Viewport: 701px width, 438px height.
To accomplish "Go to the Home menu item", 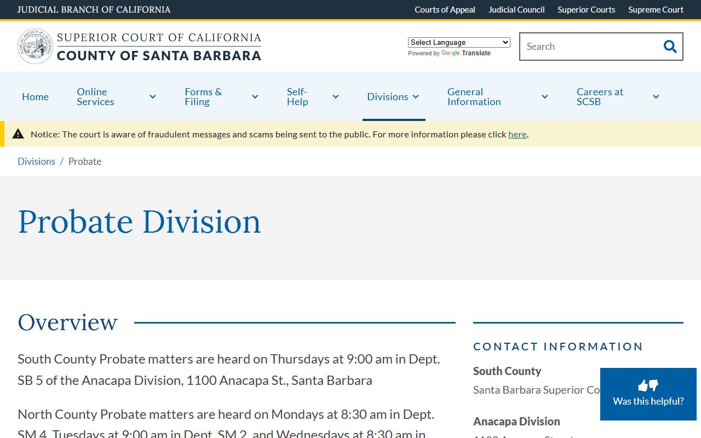I will (x=35, y=97).
